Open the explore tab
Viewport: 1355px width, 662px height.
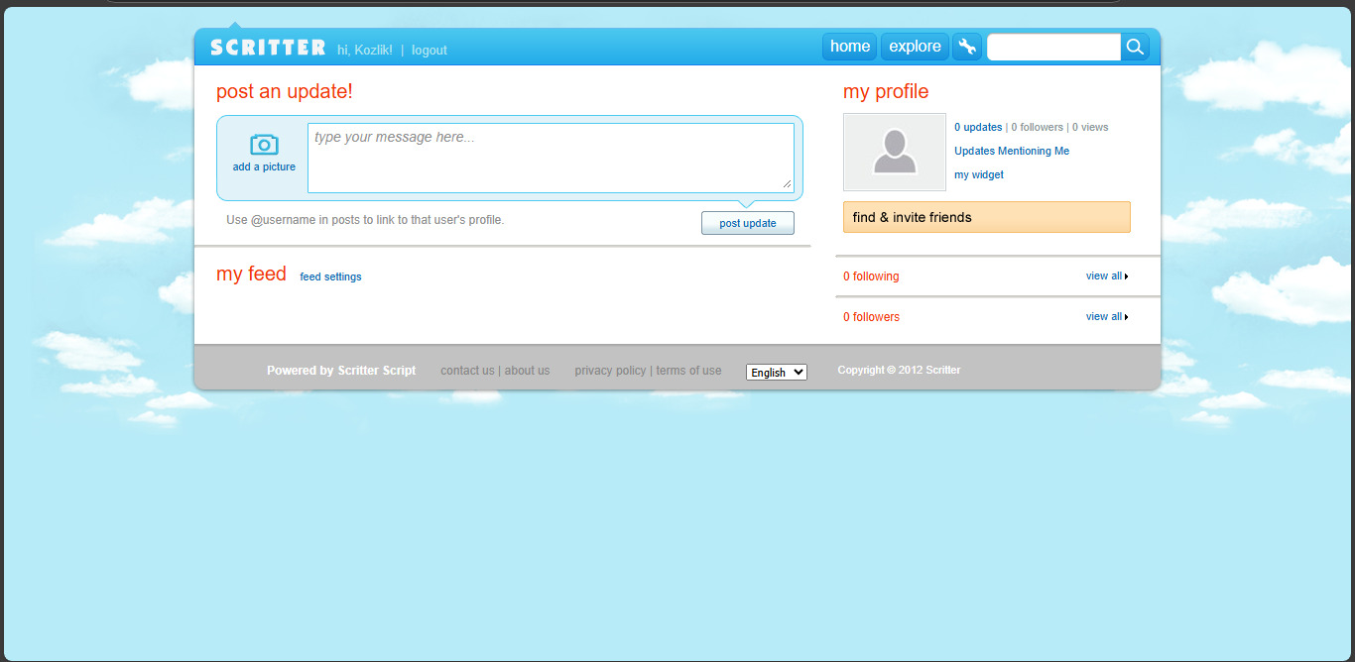click(x=915, y=47)
